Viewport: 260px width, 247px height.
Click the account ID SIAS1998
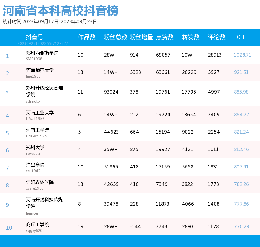(34, 59)
